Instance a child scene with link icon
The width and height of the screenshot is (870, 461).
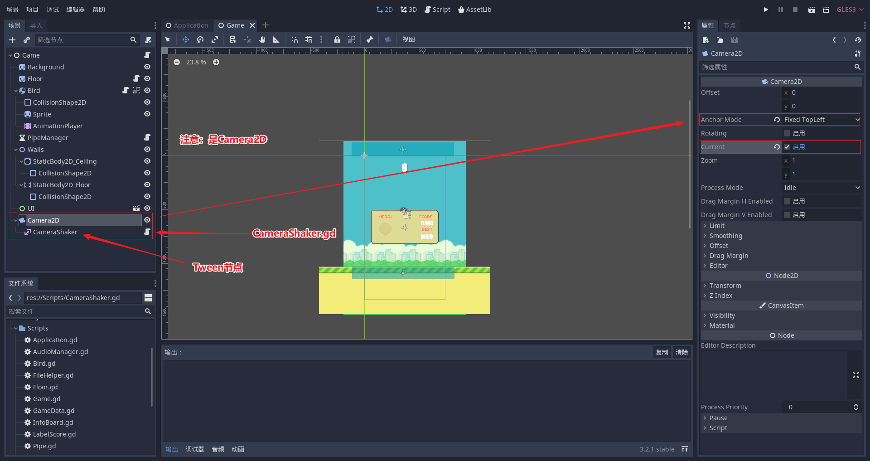pos(27,40)
